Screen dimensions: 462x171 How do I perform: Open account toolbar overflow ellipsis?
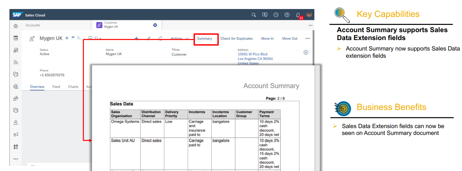point(308,38)
